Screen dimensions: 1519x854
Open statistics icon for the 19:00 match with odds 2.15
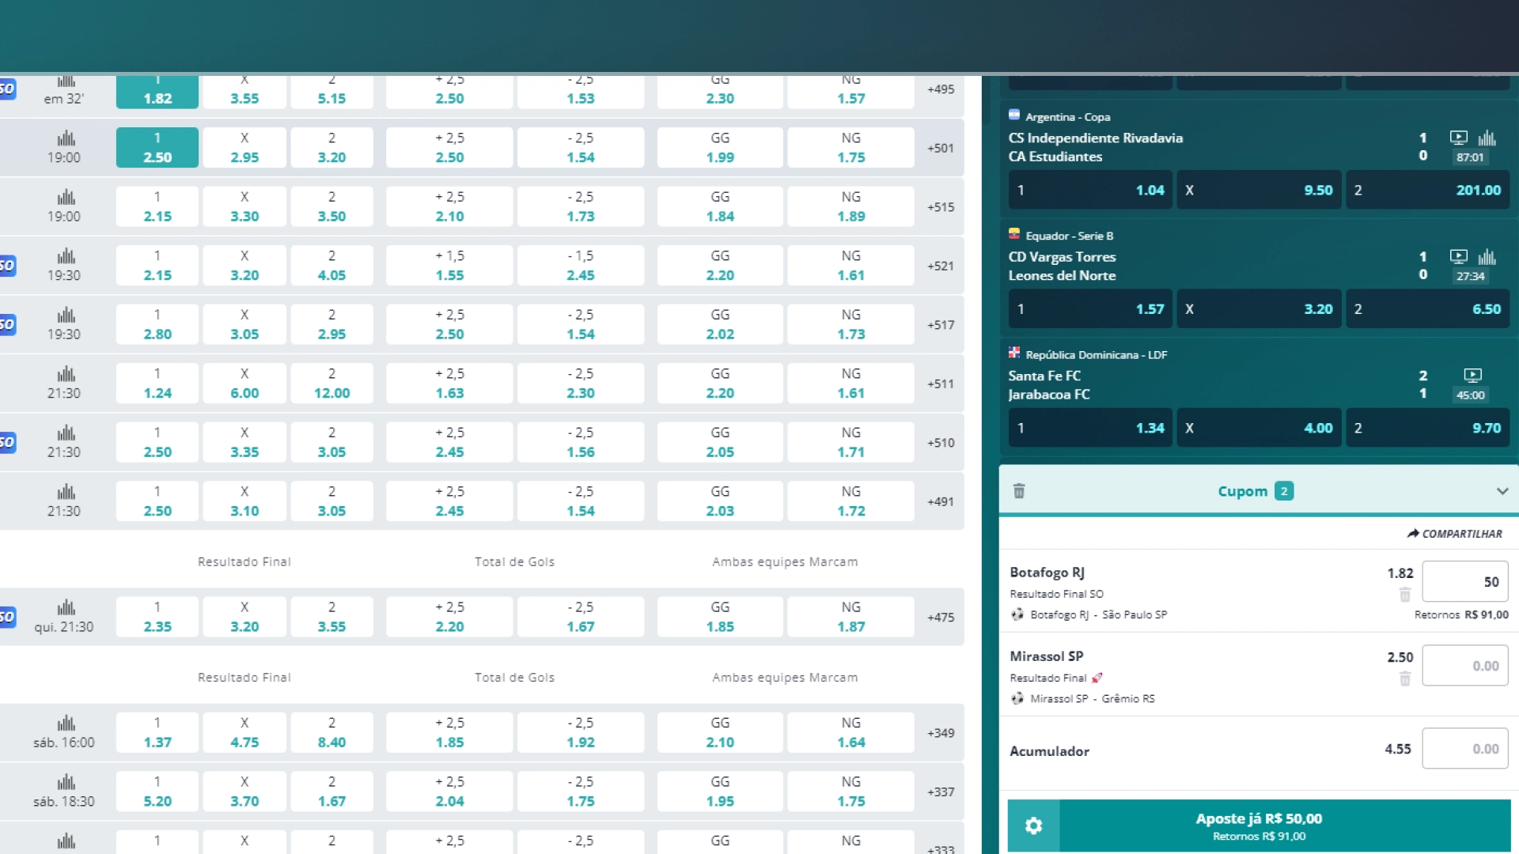(x=66, y=197)
